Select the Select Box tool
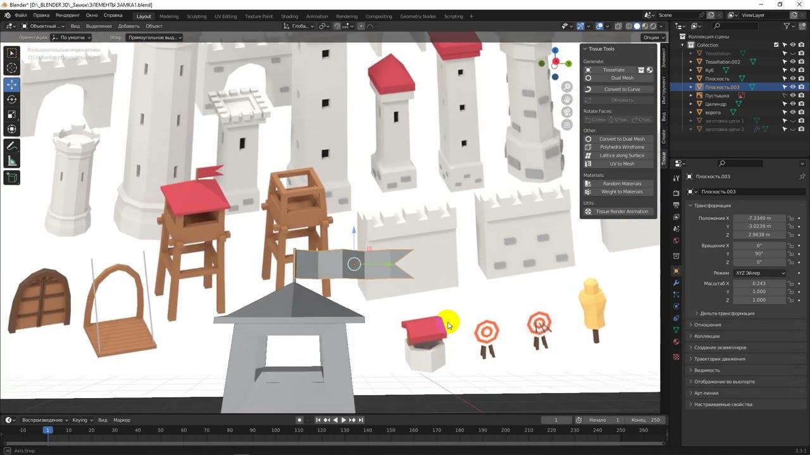 [12, 53]
